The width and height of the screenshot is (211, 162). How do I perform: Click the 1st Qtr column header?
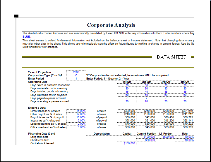(127, 82)
